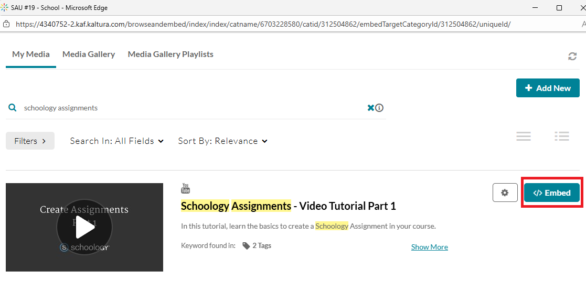Viewport: 586px width, 282px height.
Task: Click the Embed button
Action: coord(551,193)
